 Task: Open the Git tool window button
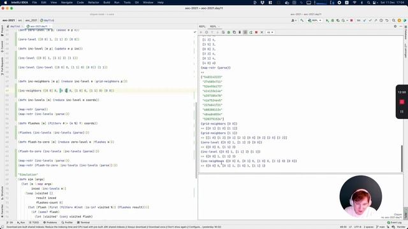[x=10, y=223]
